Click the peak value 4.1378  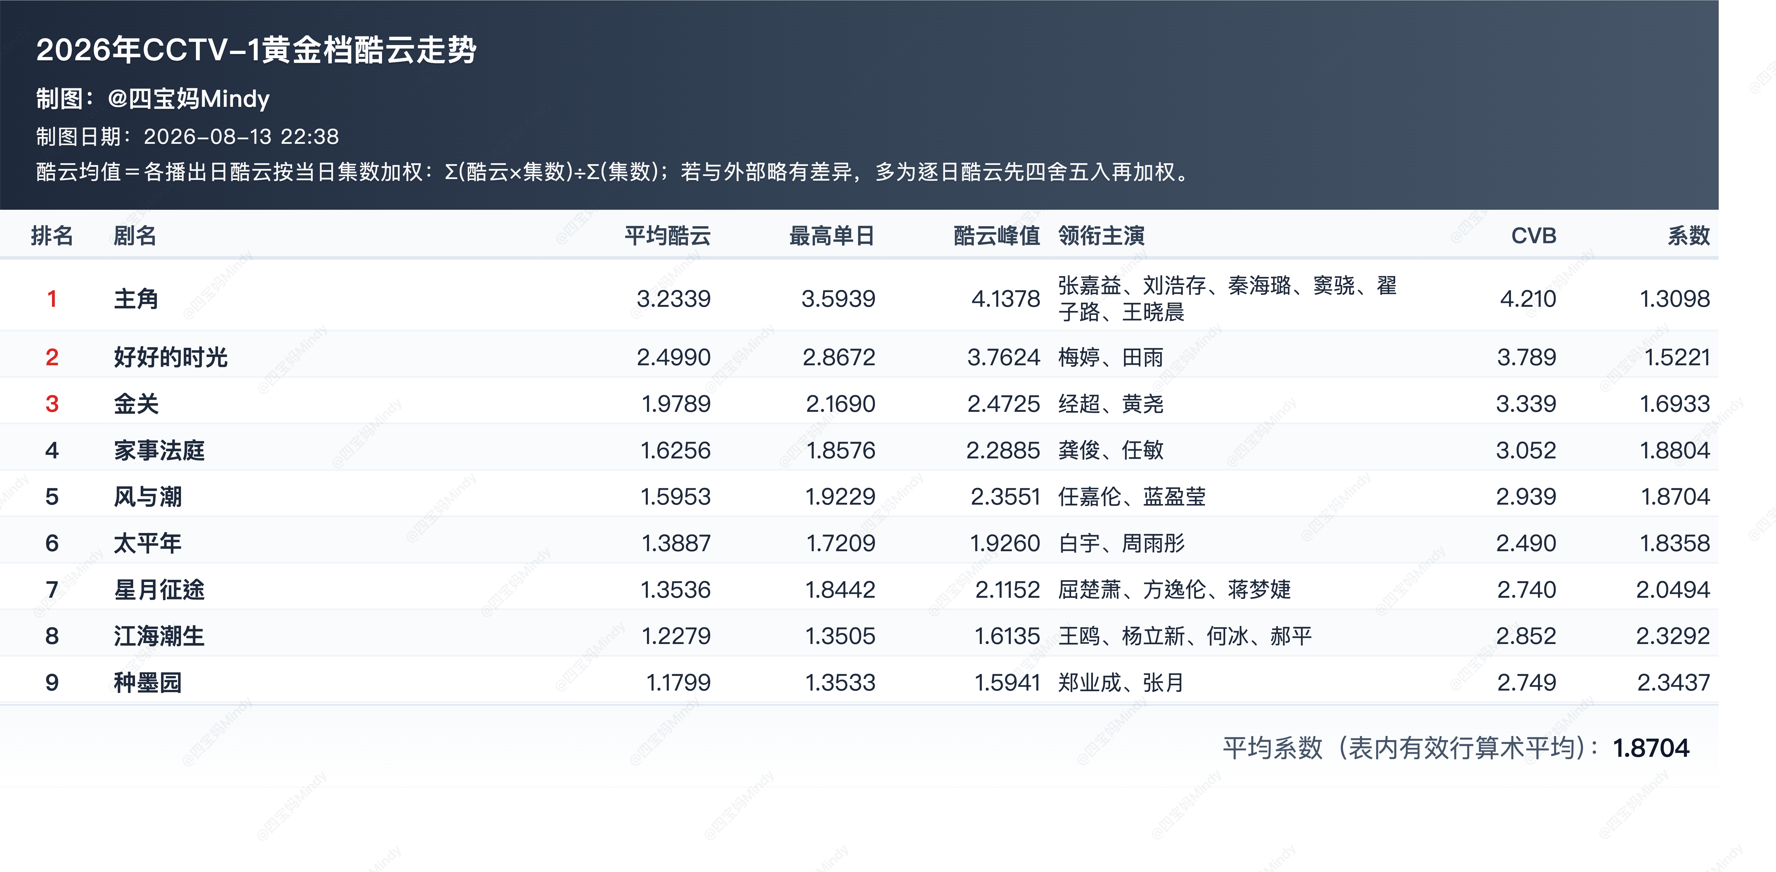pyautogui.click(x=1006, y=299)
